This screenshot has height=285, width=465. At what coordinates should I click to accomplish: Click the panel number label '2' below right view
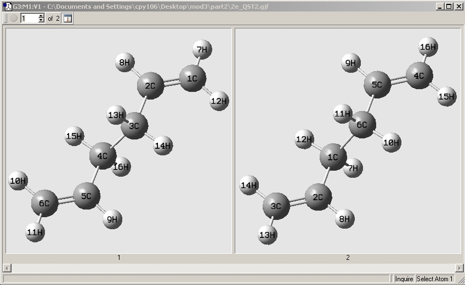(348, 258)
